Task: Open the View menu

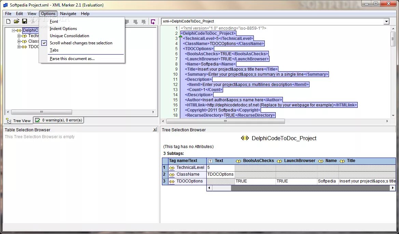Action: 32,14
